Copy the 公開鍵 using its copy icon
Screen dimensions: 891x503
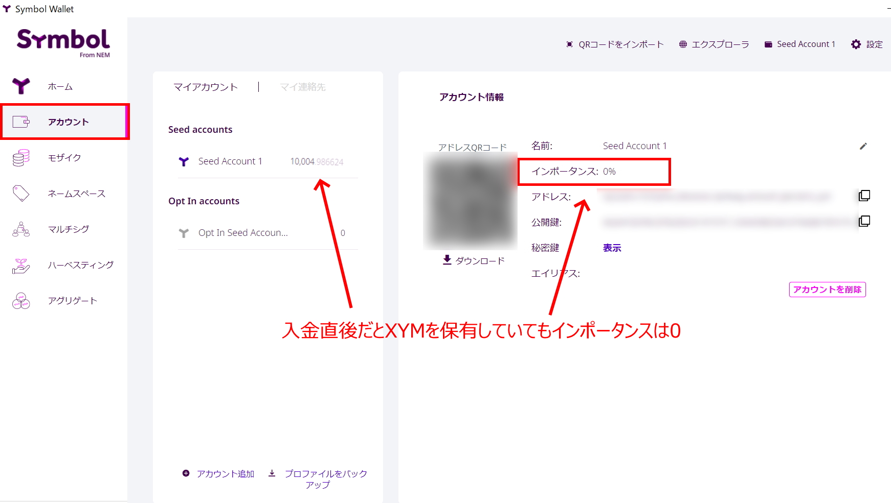pyautogui.click(x=864, y=221)
